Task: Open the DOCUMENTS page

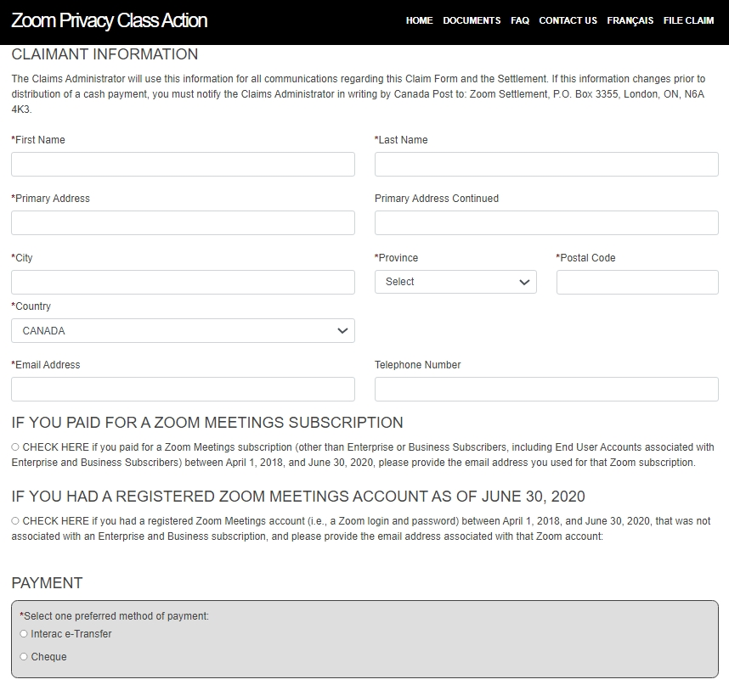Action: 472,20
